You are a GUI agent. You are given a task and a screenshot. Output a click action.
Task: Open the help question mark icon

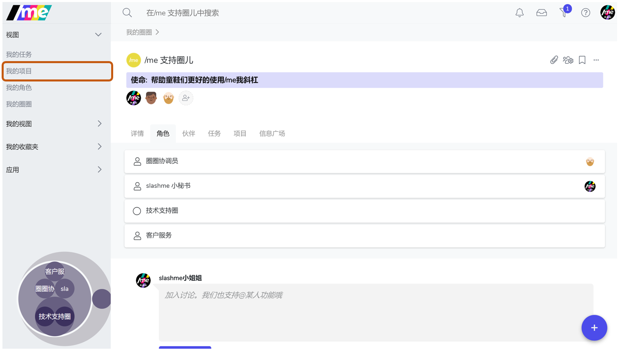click(585, 13)
